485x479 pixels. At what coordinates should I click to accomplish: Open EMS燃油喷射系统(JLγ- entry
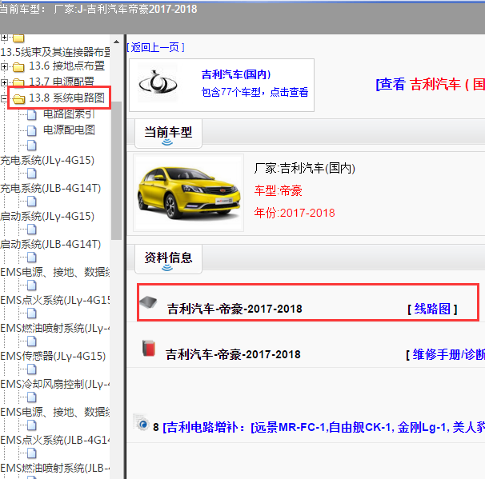click(55, 328)
